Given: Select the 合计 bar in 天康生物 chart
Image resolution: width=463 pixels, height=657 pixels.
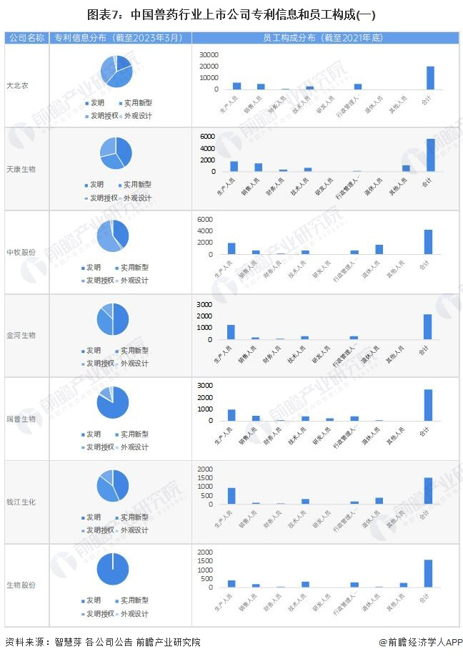Looking at the screenshot, I should point(430,155).
